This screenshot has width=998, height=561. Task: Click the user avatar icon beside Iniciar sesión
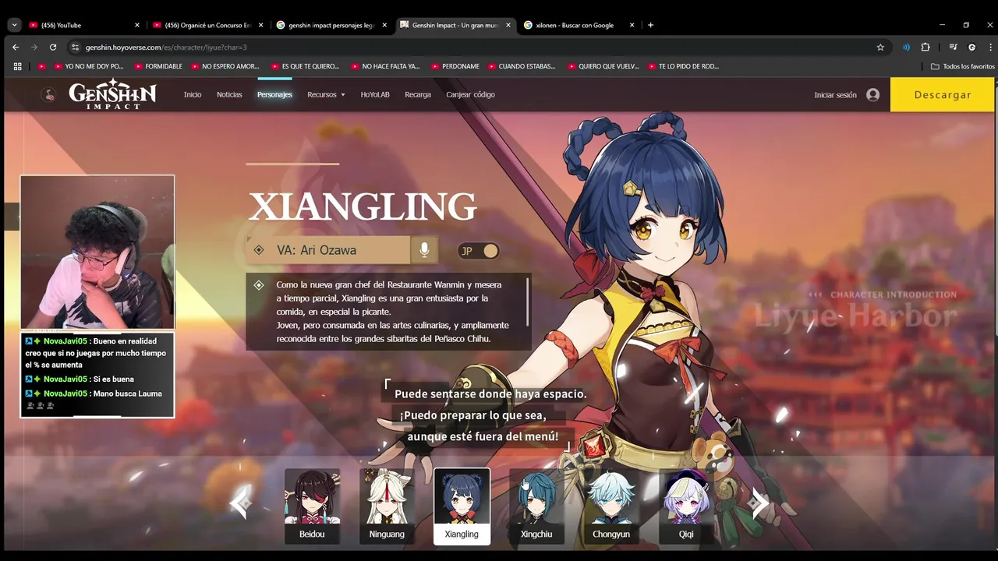[873, 95]
